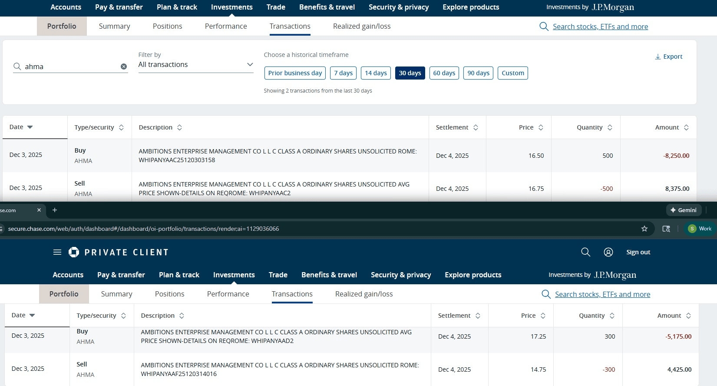Select the 30 days timeframe
The width and height of the screenshot is (717, 386).
tap(410, 73)
